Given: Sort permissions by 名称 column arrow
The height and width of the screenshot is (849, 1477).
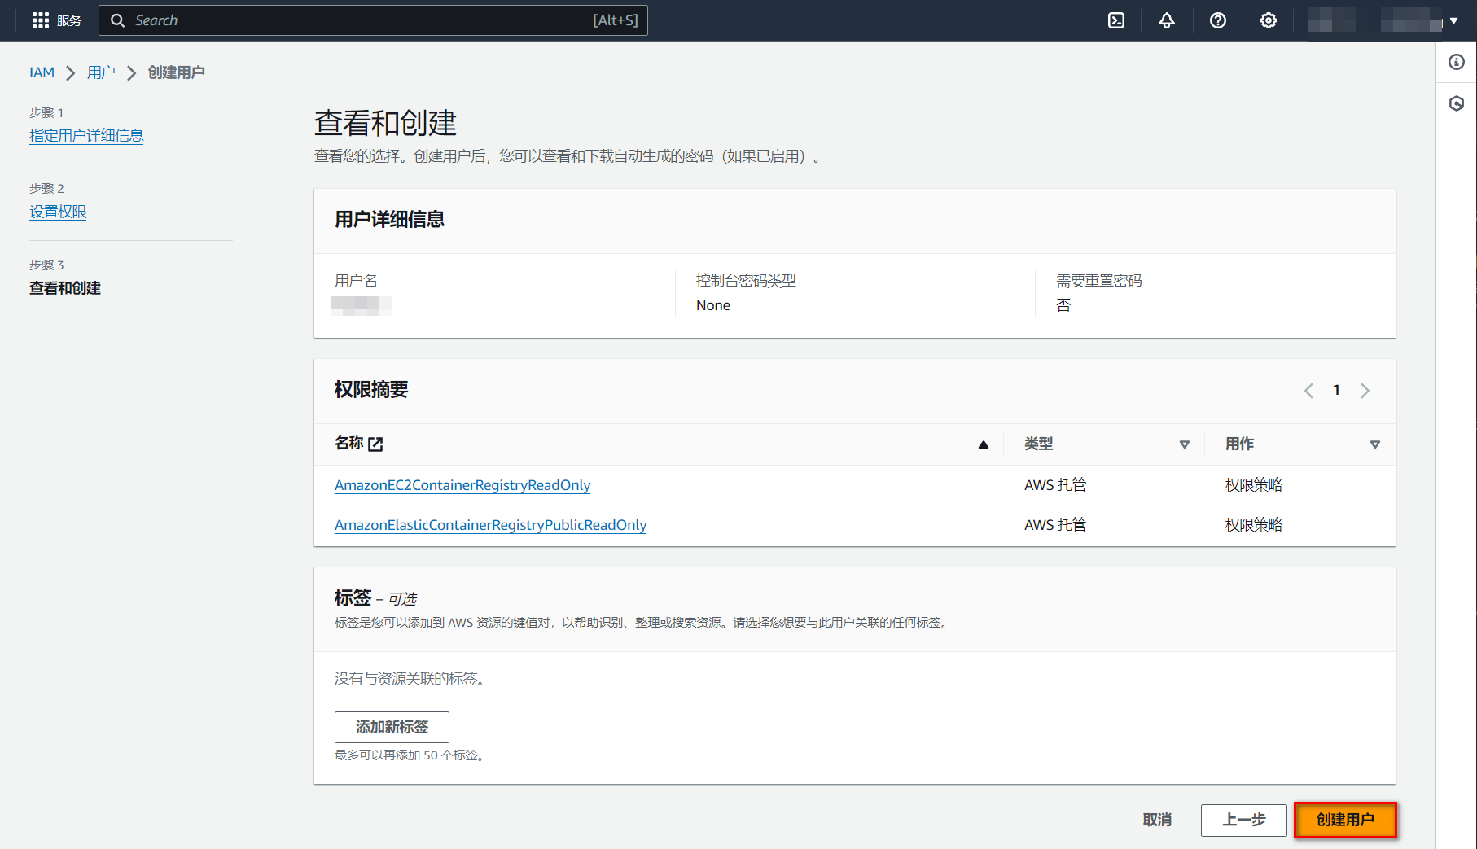Looking at the screenshot, I should point(983,444).
